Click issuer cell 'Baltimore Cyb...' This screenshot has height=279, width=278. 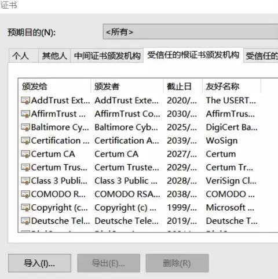coord(126,127)
